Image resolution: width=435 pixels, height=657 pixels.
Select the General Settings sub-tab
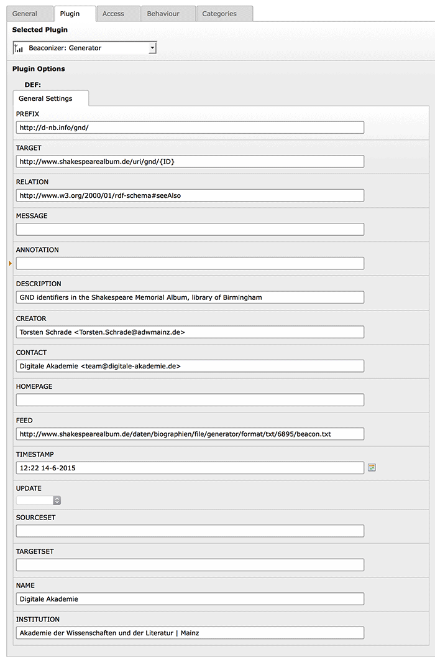coord(45,98)
